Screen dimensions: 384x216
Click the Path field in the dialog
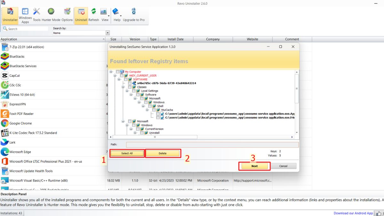(212, 145)
